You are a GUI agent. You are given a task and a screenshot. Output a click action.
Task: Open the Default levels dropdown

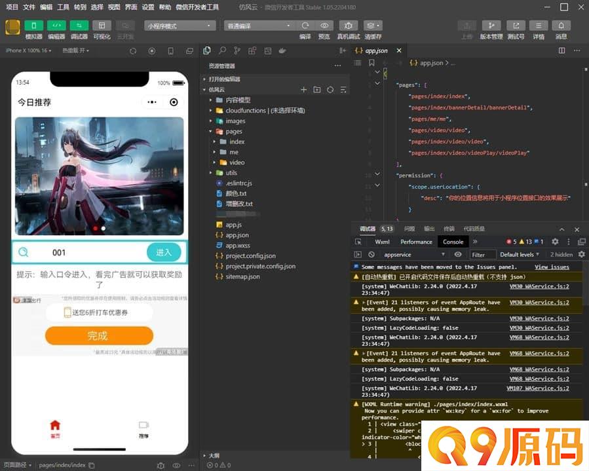click(x=520, y=255)
